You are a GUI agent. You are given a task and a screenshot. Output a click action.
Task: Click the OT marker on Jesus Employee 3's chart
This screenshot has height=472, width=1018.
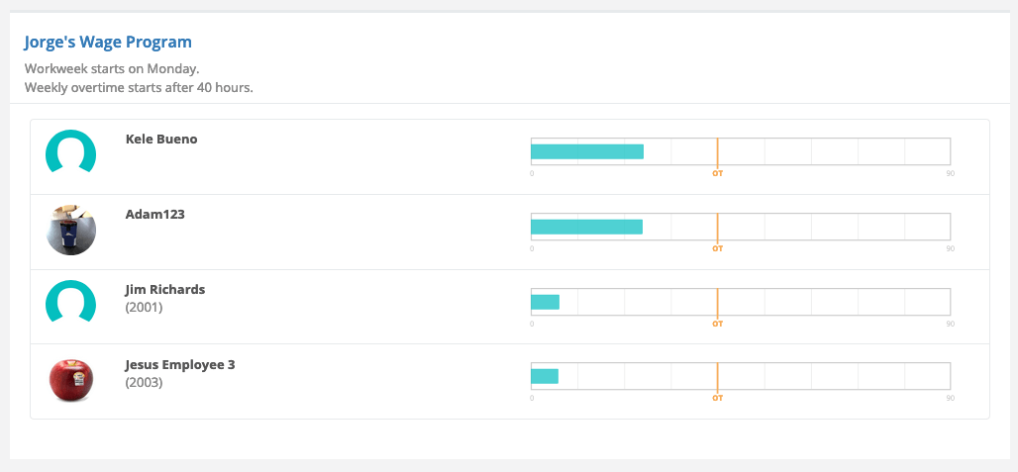coord(717,398)
